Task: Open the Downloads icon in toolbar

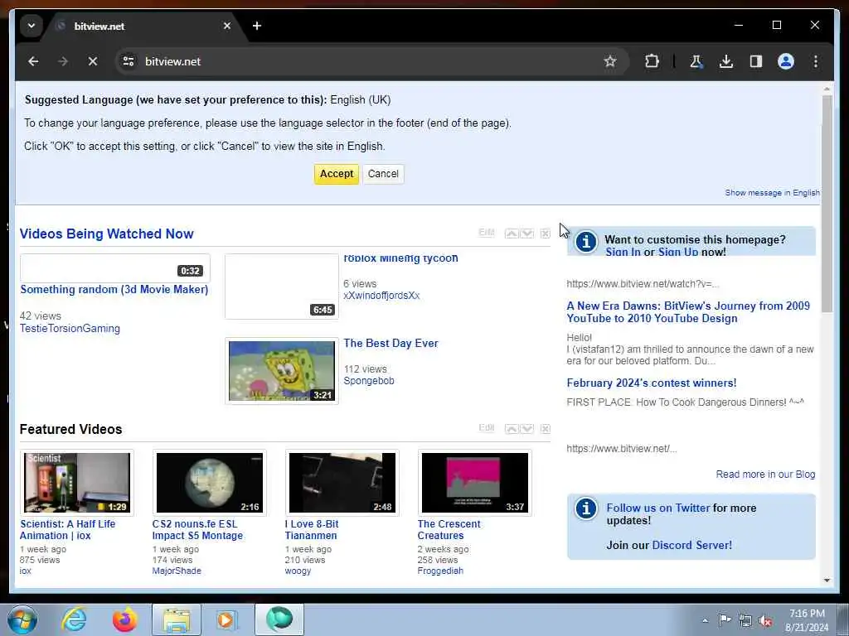Action: [726, 61]
